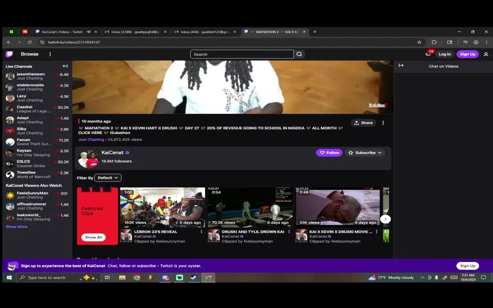Open the Windows Start menu
This screenshot has width=493, height=308.
click(x=9, y=278)
